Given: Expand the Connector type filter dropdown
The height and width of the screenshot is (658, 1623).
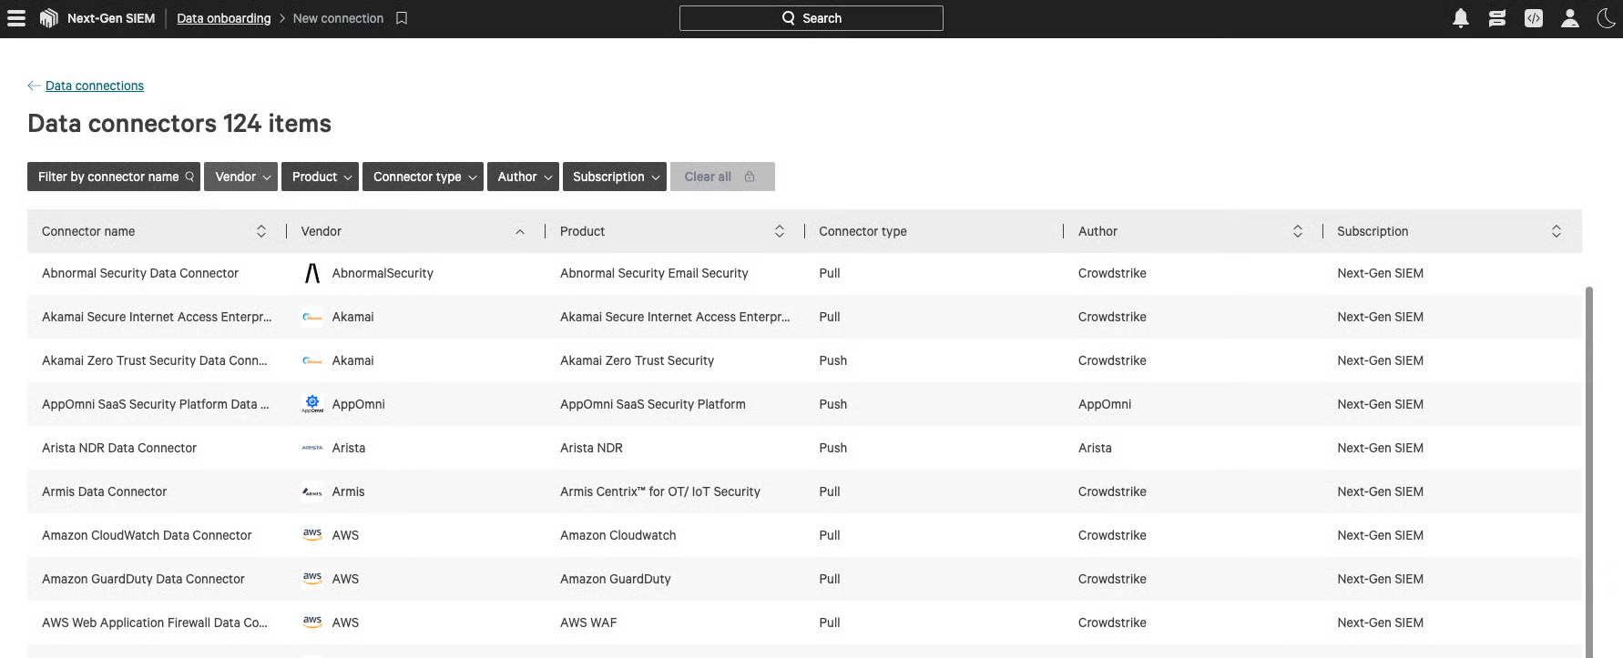Looking at the screenshot, I should click(x=424, y=177).
